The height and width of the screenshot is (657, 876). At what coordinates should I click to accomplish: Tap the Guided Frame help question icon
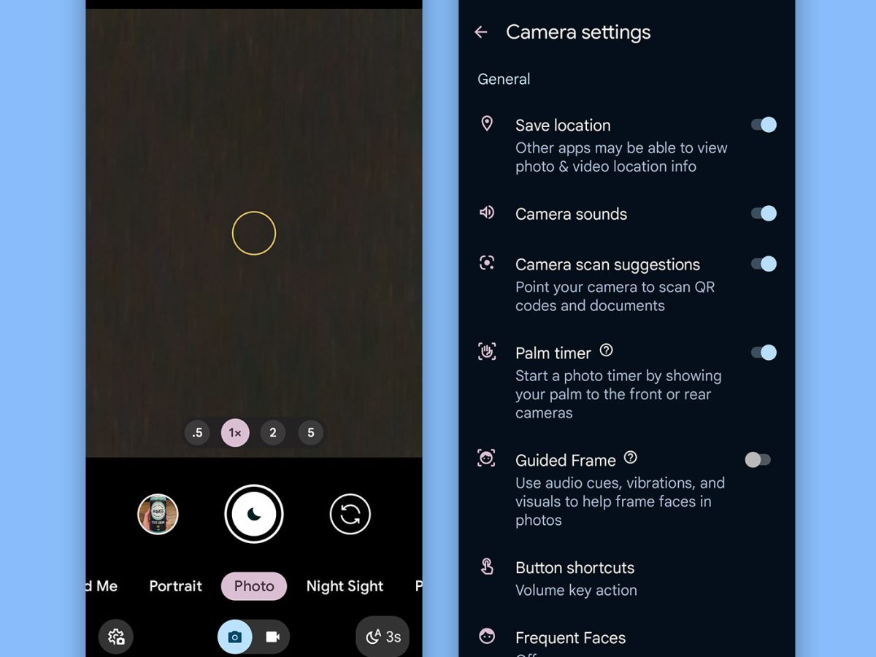(631, 458)
